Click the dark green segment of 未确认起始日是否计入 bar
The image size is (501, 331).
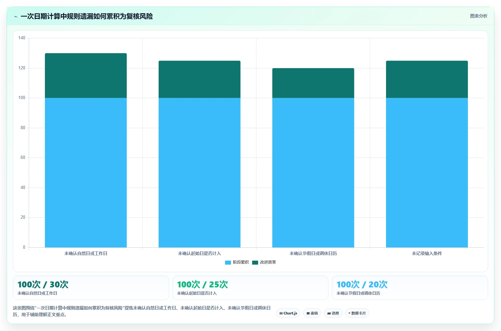[x=199, y=79]
